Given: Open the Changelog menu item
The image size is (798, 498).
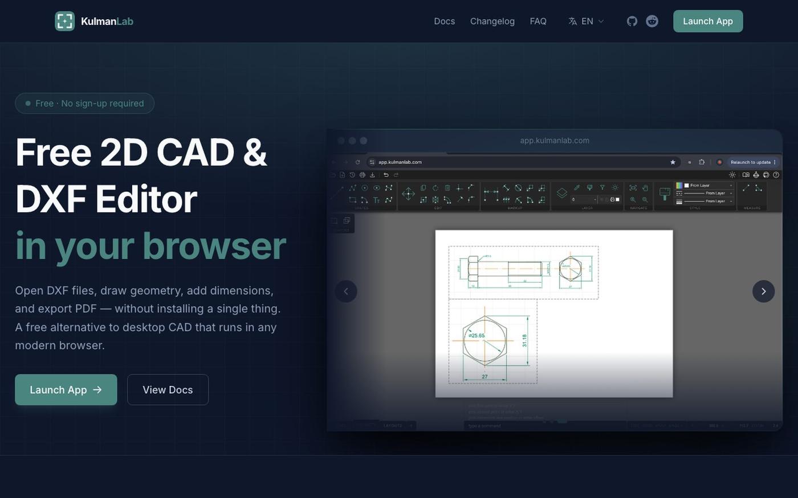Looking at the screenshot, I should point(492,21).
